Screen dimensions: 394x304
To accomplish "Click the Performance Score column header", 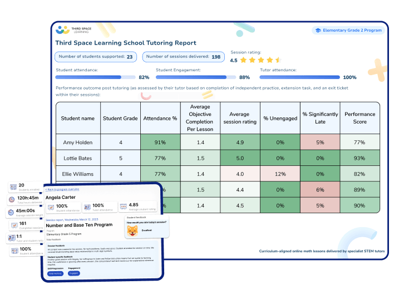I will 359,118.
